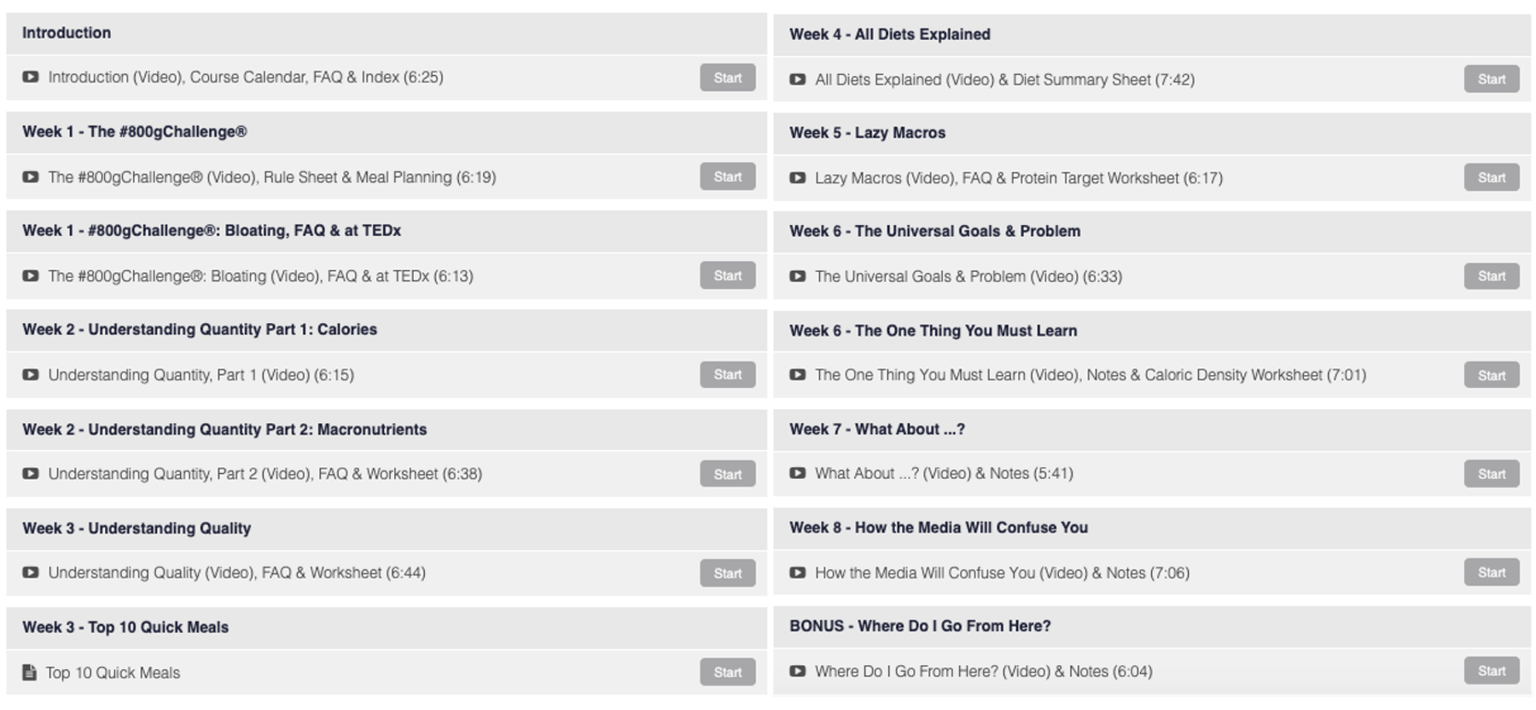Open the #800gChallenge Rule Sheet & Meal Planning link
The image size is (1536, 710).
272,177
